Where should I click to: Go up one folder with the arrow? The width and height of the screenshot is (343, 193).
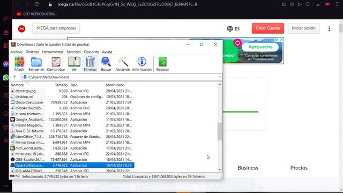14,77
